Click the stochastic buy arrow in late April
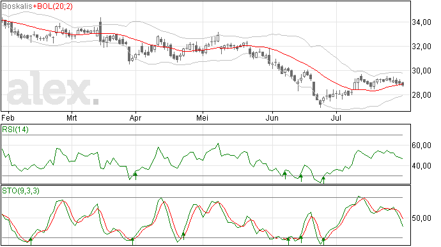 tap(183, 236)
